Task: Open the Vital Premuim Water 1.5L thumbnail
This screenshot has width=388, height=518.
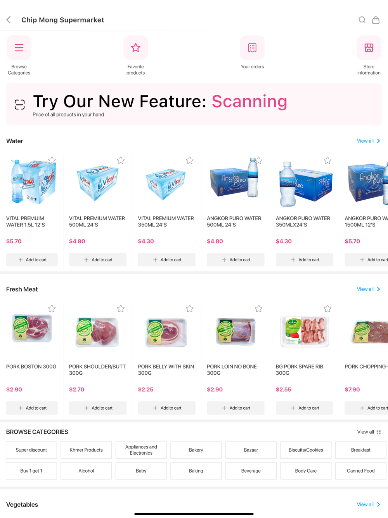Action: click(x=32, y=181)
